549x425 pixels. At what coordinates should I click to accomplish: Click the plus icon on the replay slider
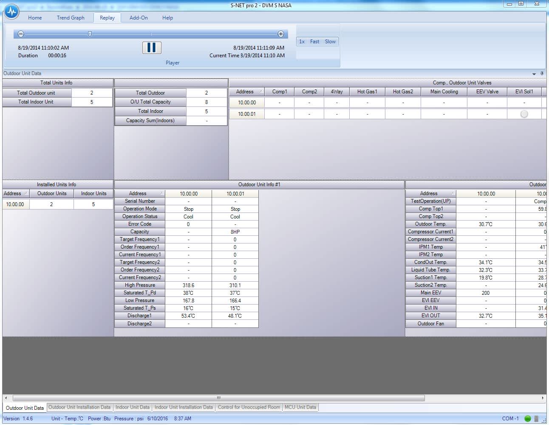[x=281, y=34]
